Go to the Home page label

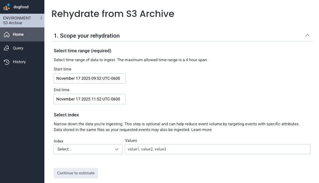(18, 34)
